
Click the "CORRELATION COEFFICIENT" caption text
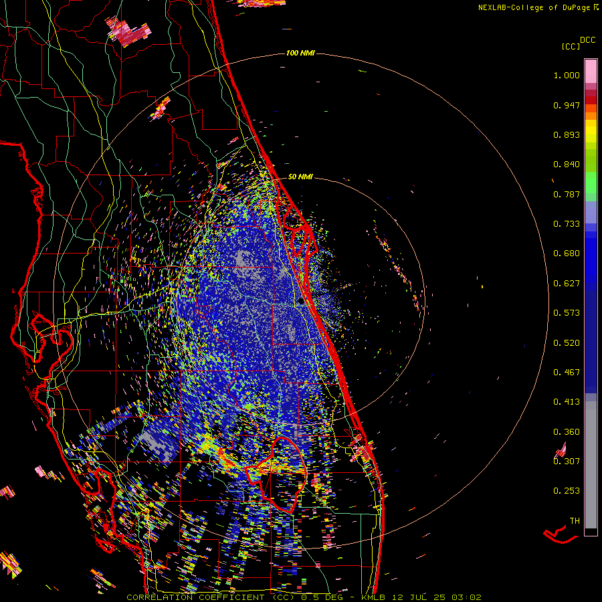tap(195, 597)
